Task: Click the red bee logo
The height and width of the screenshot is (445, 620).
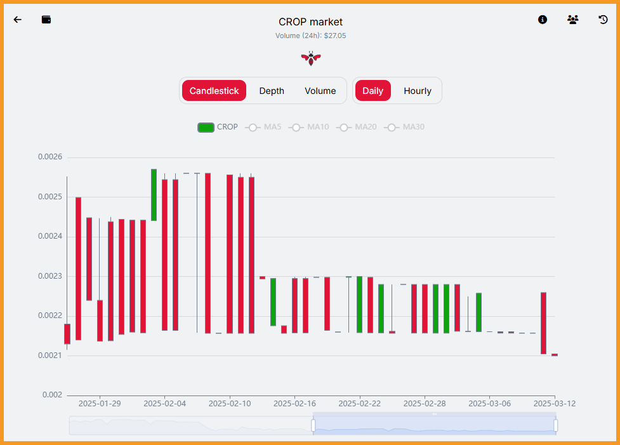Action: click(311, 58)
